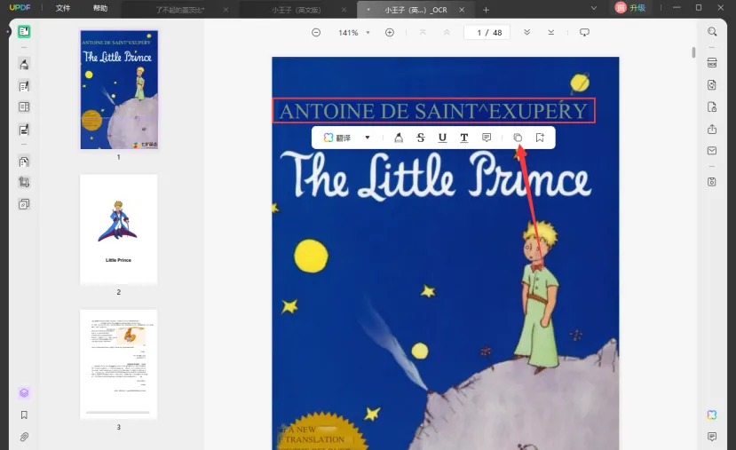Open the Bookmarks panel in left sidebar
The image size is (736, 450).
pos(24,414)
